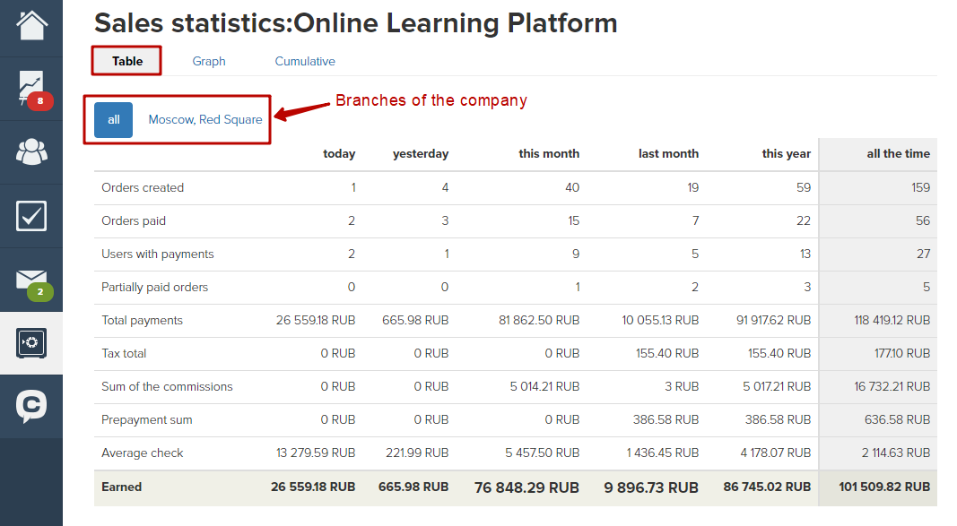
Task: Click the 'Earned' row label
Action: pos(121,487)
